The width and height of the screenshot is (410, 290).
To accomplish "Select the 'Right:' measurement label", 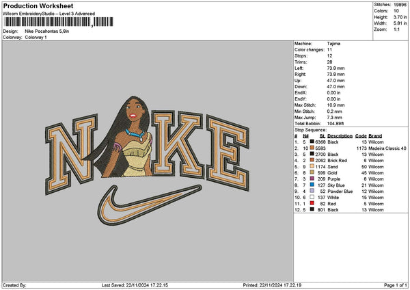I will click(x=300, y=75).
